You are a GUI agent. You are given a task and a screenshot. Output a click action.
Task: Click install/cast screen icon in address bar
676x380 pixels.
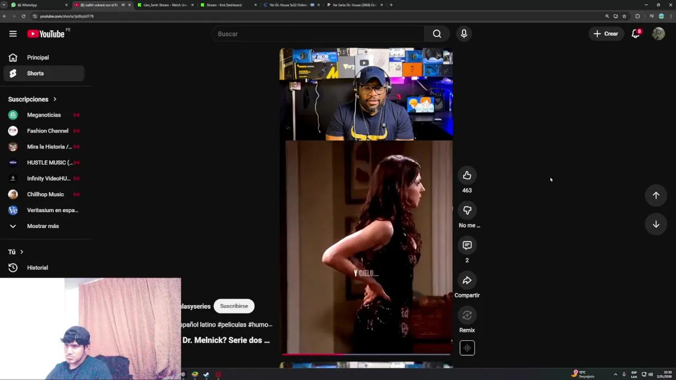[615, 16]
